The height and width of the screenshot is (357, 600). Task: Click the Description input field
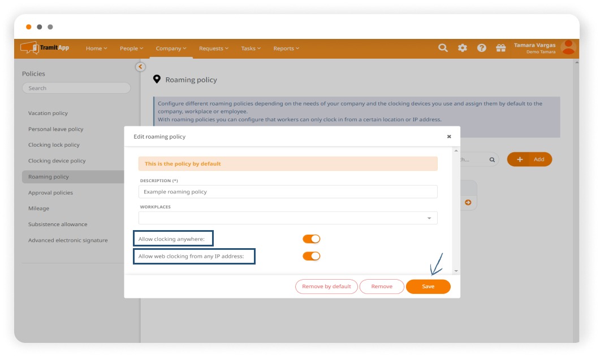click(x=288, y=192)
